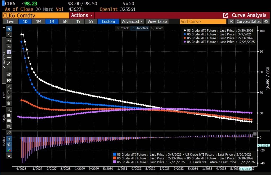Select the 6M period tab

click(65, 22)
